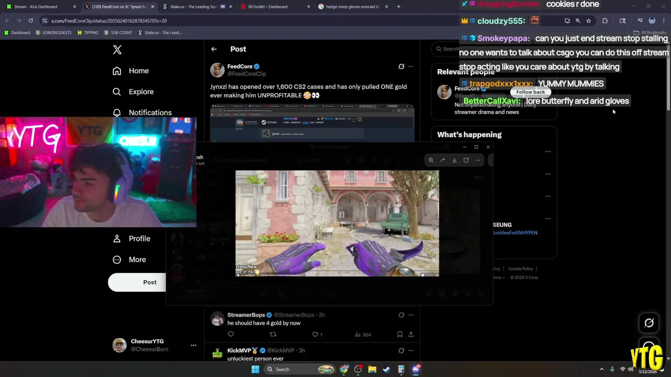
Task: Open Chrome from the taskbar
Action: click(x=344, y=369)
